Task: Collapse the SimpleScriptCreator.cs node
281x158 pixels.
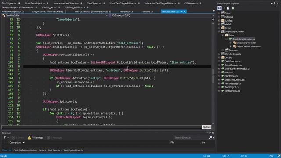Action: 227,39
